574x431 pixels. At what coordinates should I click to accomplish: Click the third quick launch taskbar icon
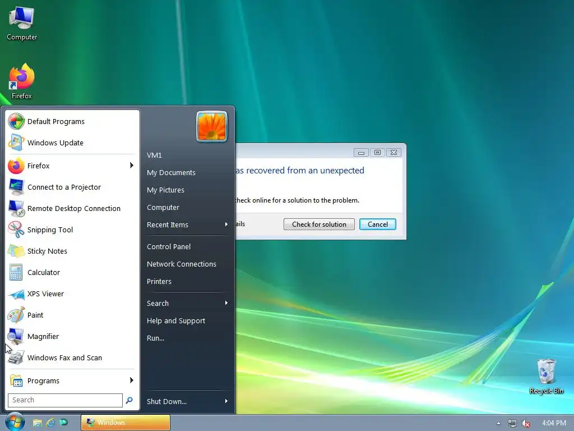coord(63,423)
